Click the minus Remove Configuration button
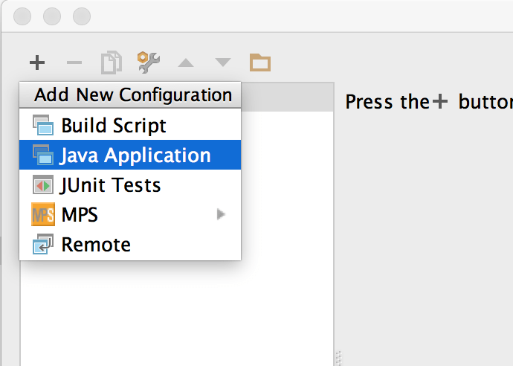This screenshot has height=366, width=513. (x=74, y=62)
